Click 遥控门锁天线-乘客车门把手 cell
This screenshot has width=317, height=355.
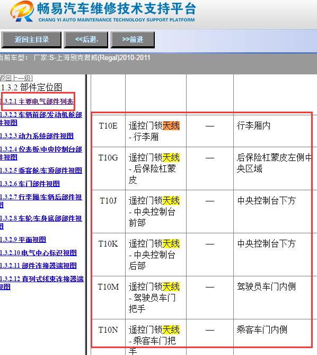click(x=156, y=337)
